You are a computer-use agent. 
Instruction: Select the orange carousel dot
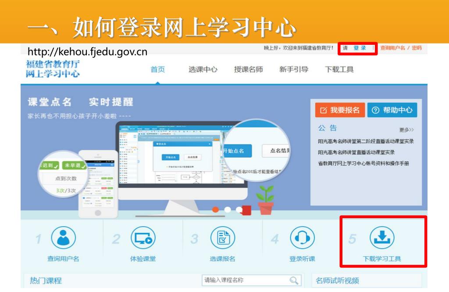(x=216, y=210)
